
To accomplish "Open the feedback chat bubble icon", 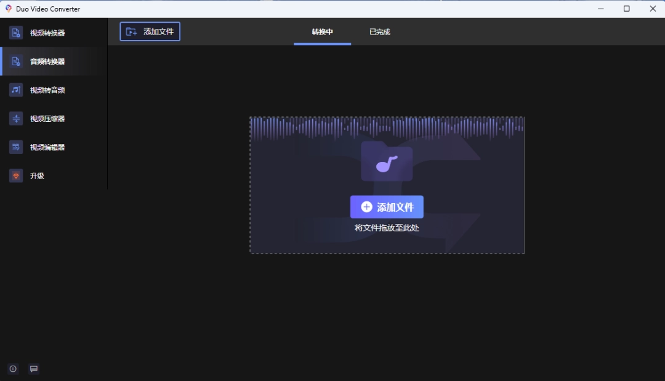I will click(x=34, y=369).
